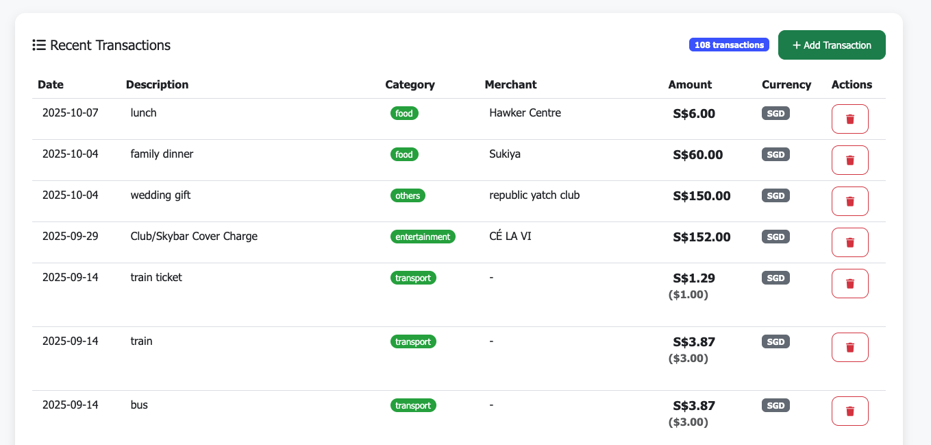Delete the family dinner transaction
Image resolution: width=931 pixels, height=445 pixels.
849,160
